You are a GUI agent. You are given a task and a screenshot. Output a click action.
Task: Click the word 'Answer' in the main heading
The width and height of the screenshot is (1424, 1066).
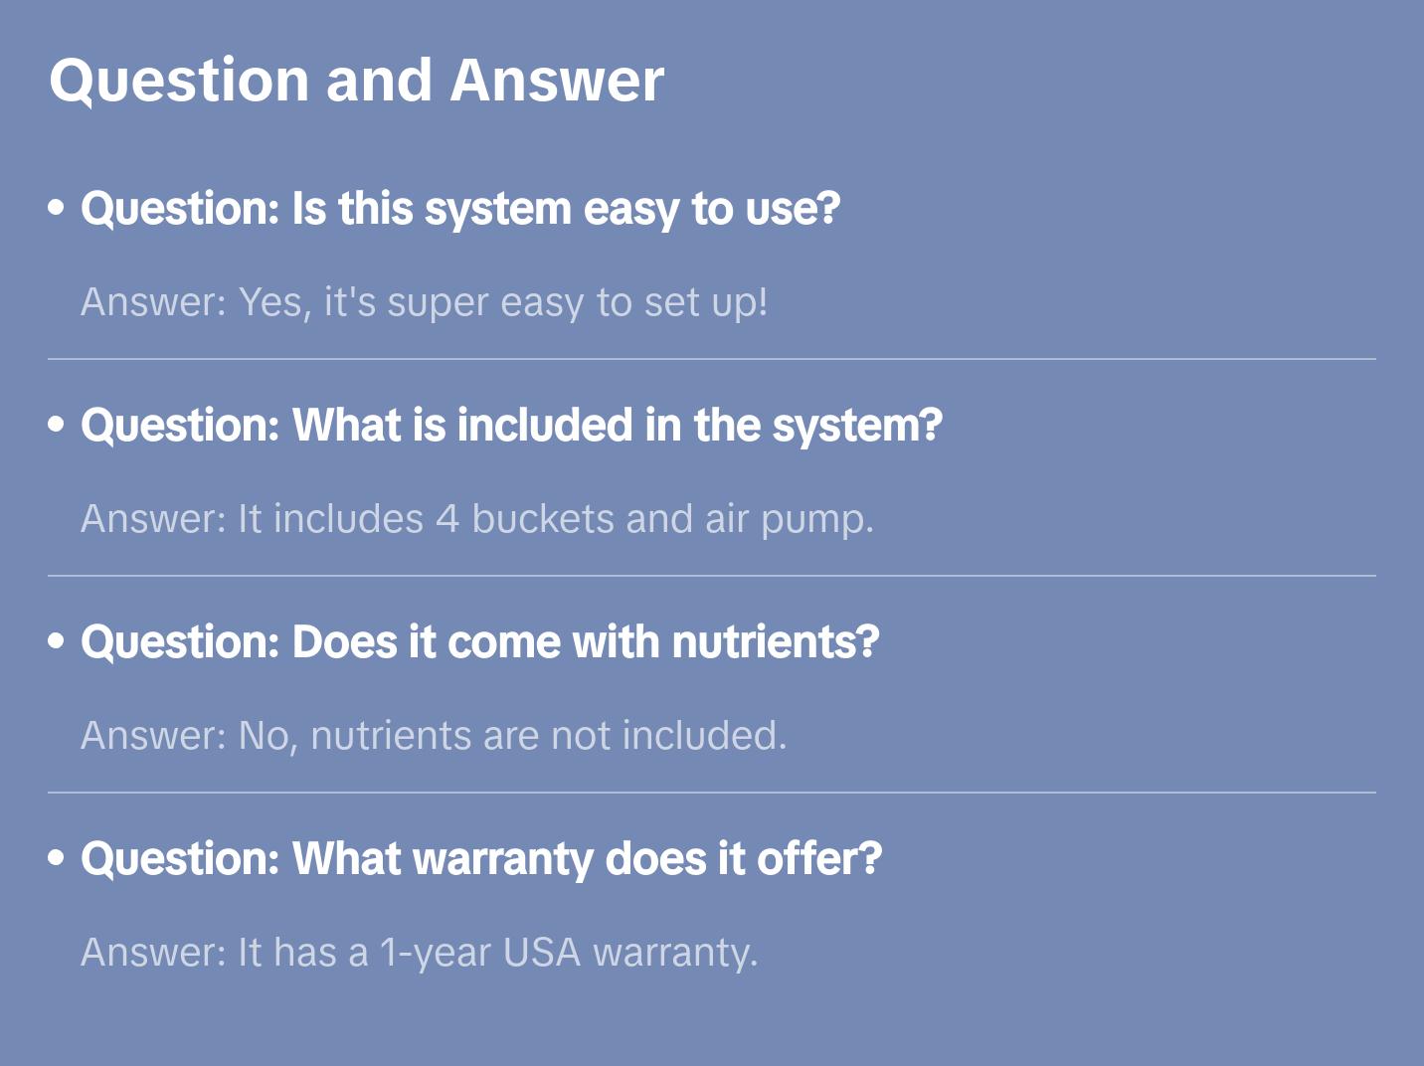coord(557,81)
